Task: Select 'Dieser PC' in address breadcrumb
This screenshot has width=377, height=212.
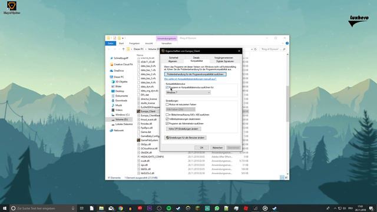Action: click(x=139, y=49)
